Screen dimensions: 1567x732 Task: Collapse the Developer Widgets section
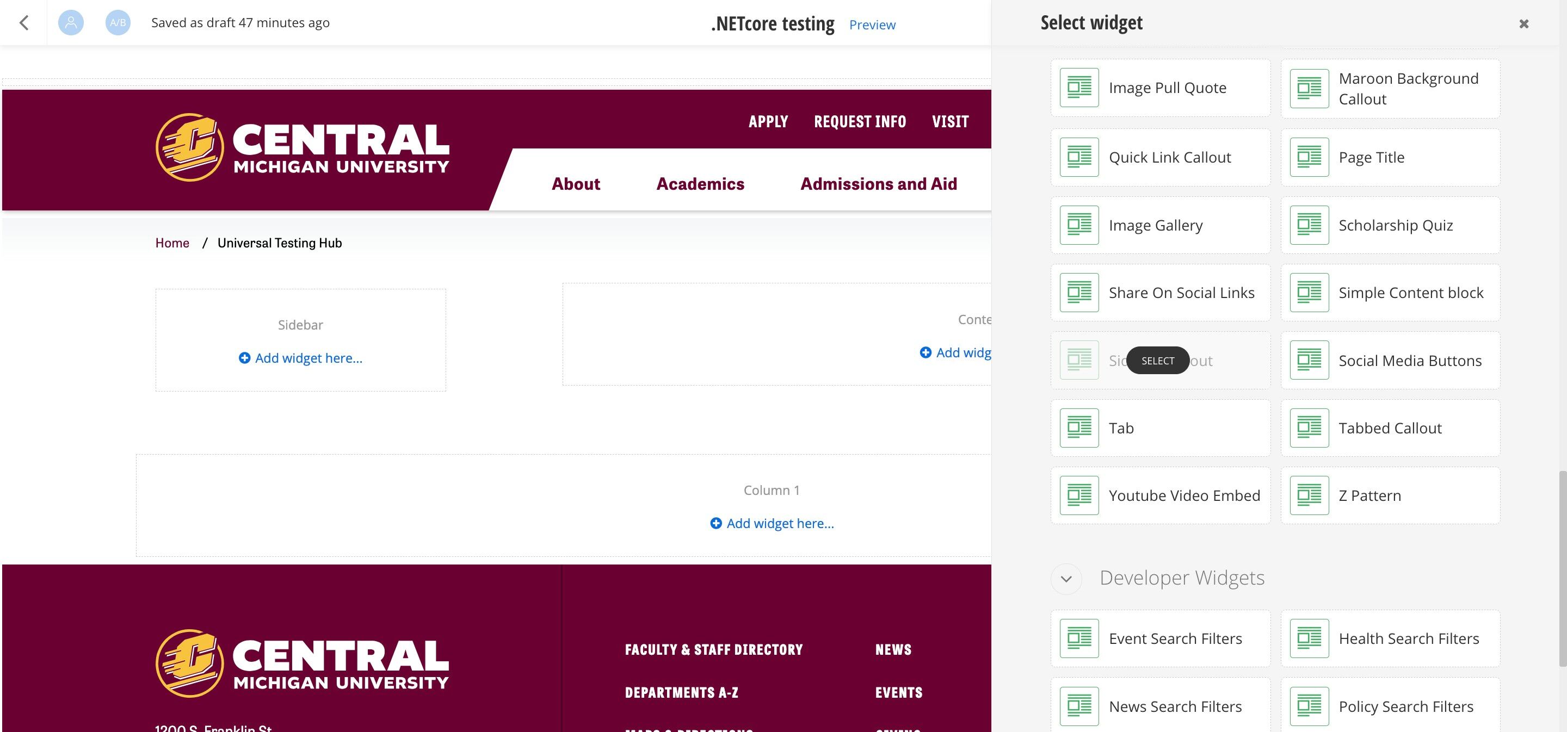coord(1066,578)
